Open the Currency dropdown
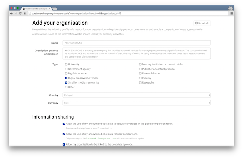Viewport: 243px width, 158px height. (x=136, y=103)
